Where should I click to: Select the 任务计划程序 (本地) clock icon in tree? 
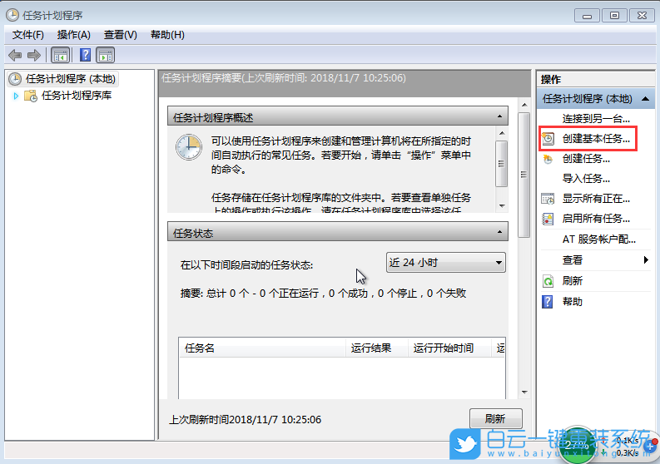click(x=15, y=79)
